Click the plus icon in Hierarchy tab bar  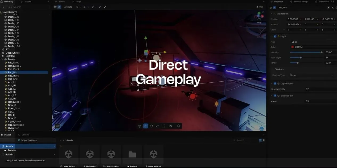pyautogui.click(x=48, y=2)
